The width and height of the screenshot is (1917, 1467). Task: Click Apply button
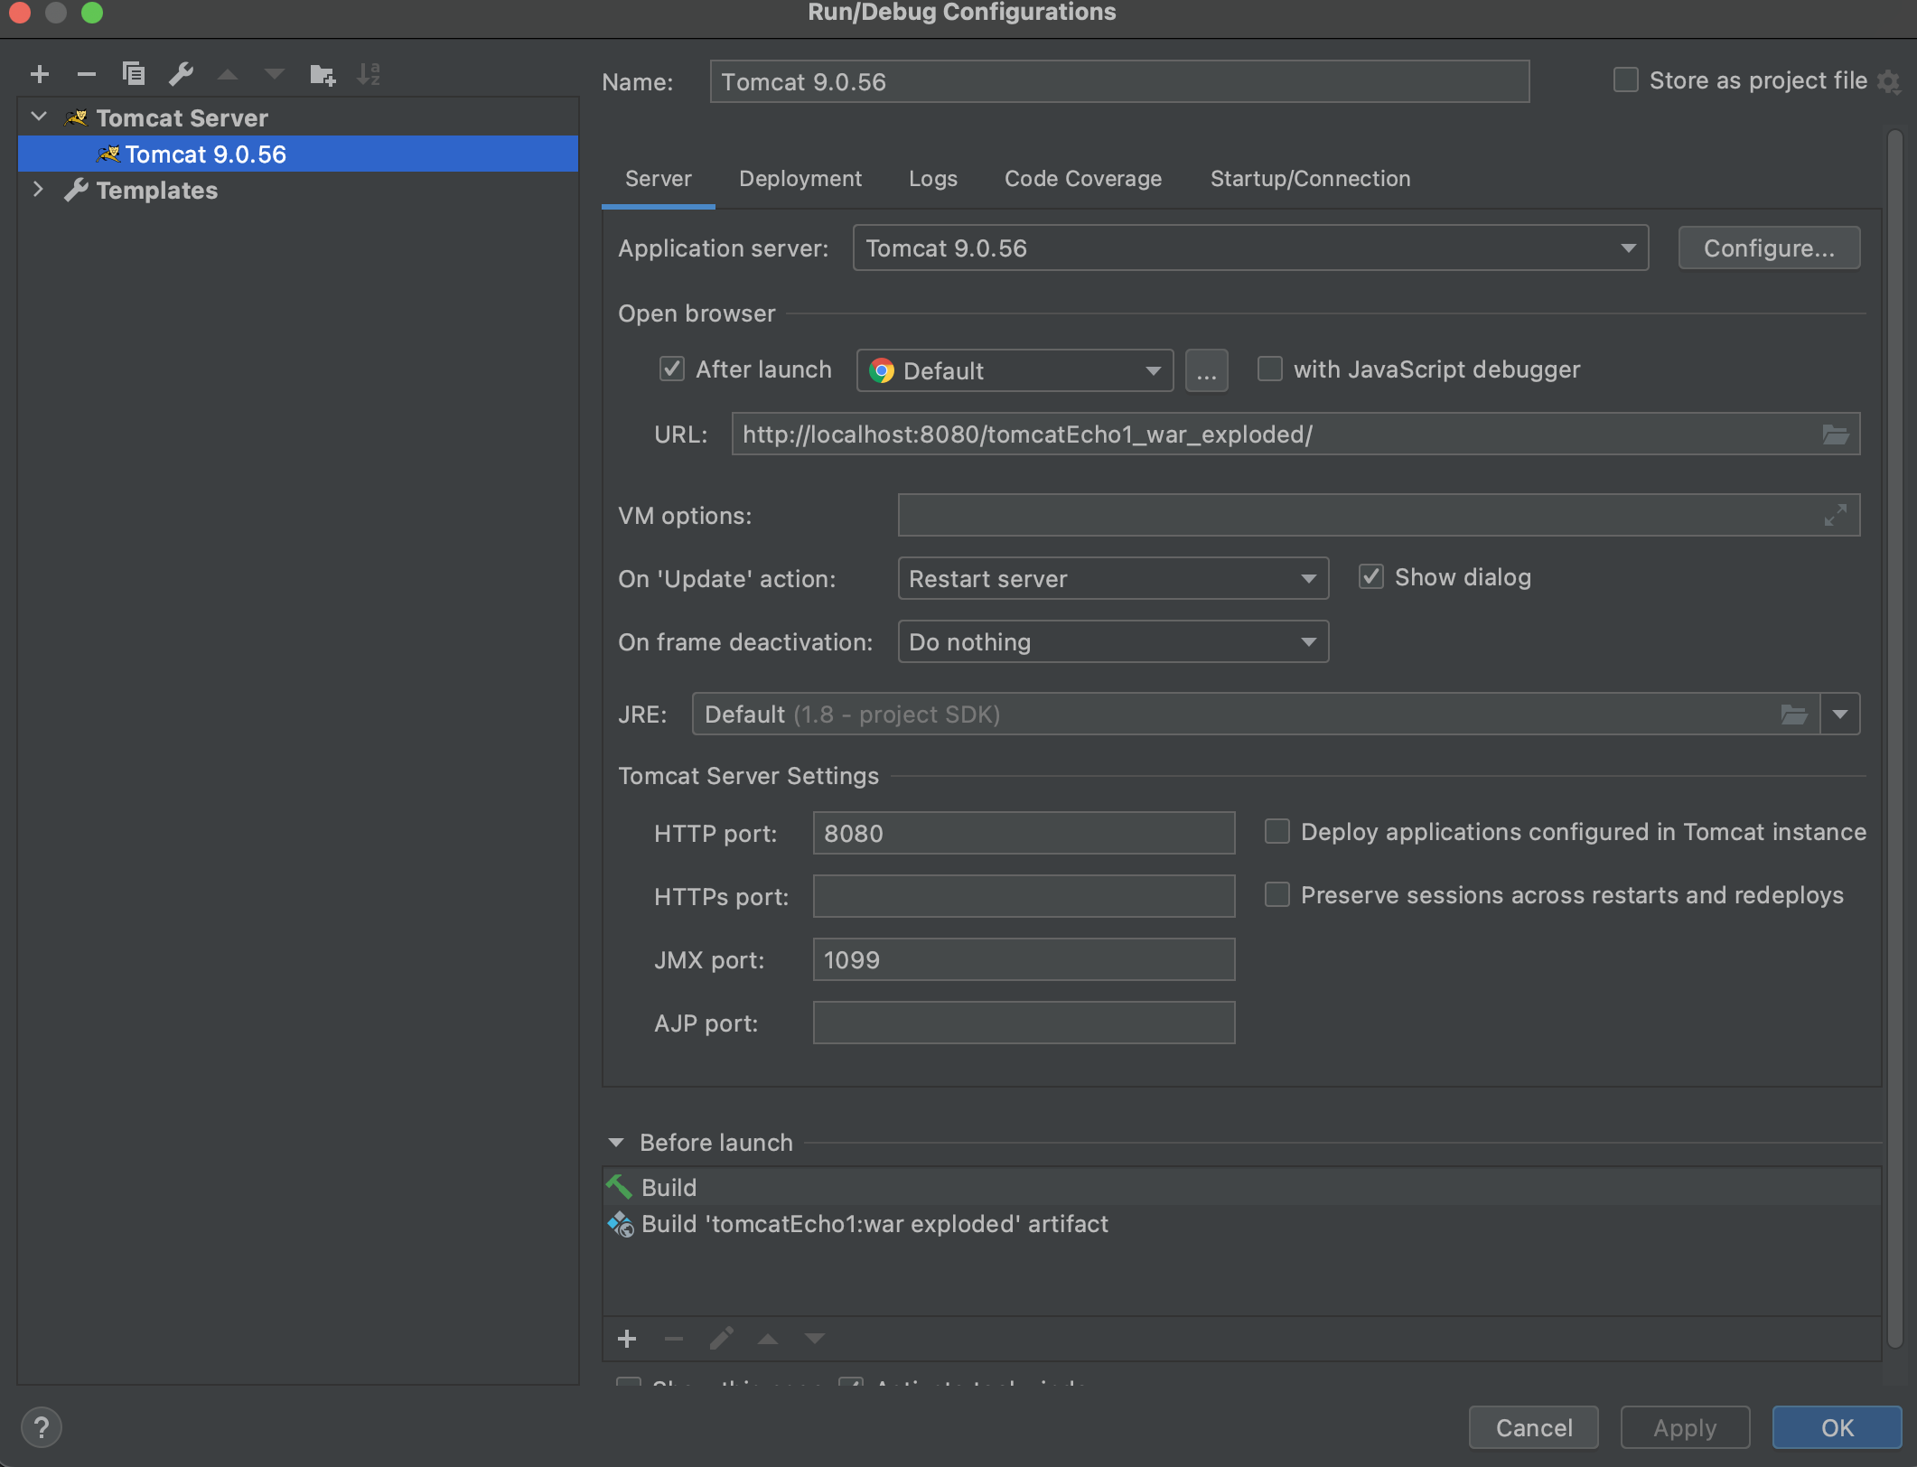click(1685, 1427)
